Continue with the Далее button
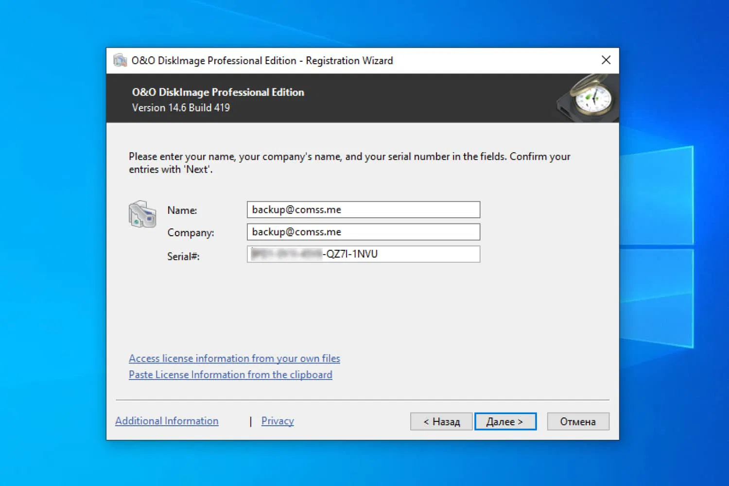Viewport: 729px width, 486px height. [505, 421]
